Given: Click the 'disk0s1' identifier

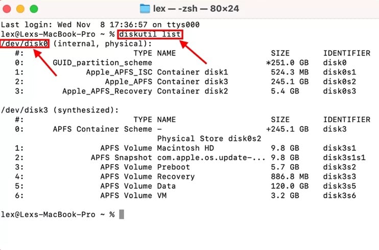Looking at the screenshot, I should [x=339, y=72].
